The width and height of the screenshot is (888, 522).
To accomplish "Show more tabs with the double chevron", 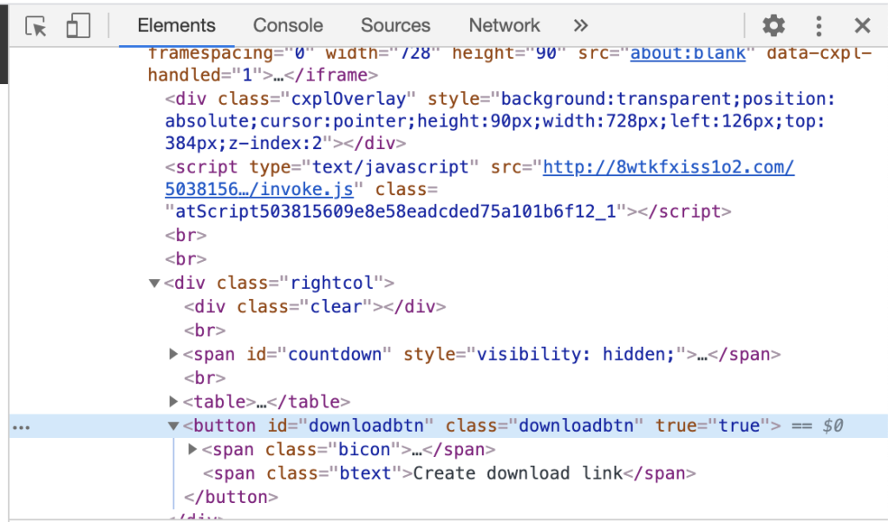I will coord(580,25).
